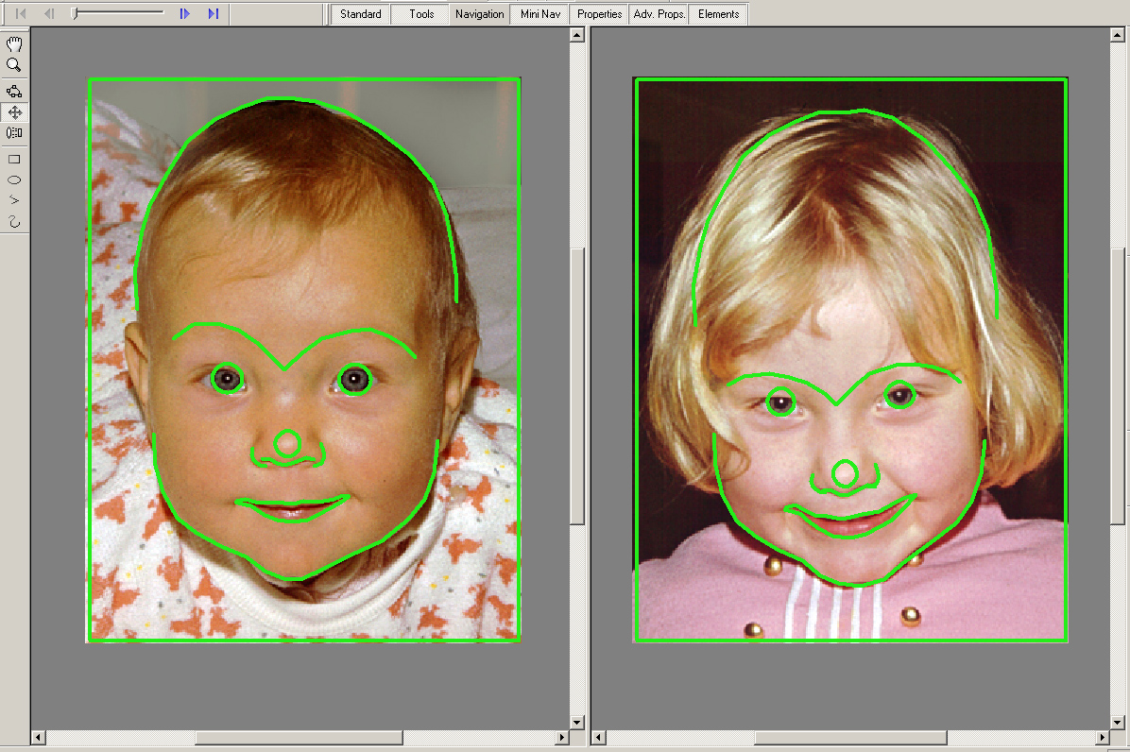Click the baby source image
Image resolution: width=1130 pixels, height=752 pixels.
coord(303,360)
